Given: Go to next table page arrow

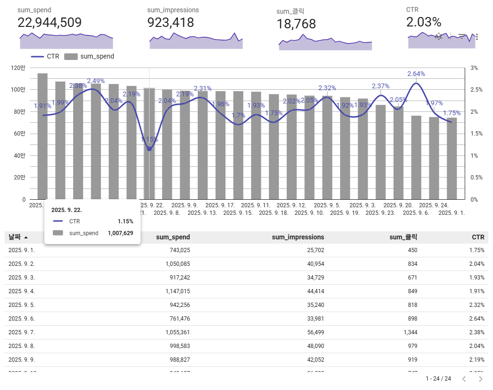Looking at the screenshot, I should pyautogui.click(x=480, y=379).
